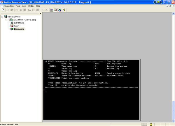The image size is (175, 126).
Task: Click 'View log' line for command V
Action: click(66, 64)
